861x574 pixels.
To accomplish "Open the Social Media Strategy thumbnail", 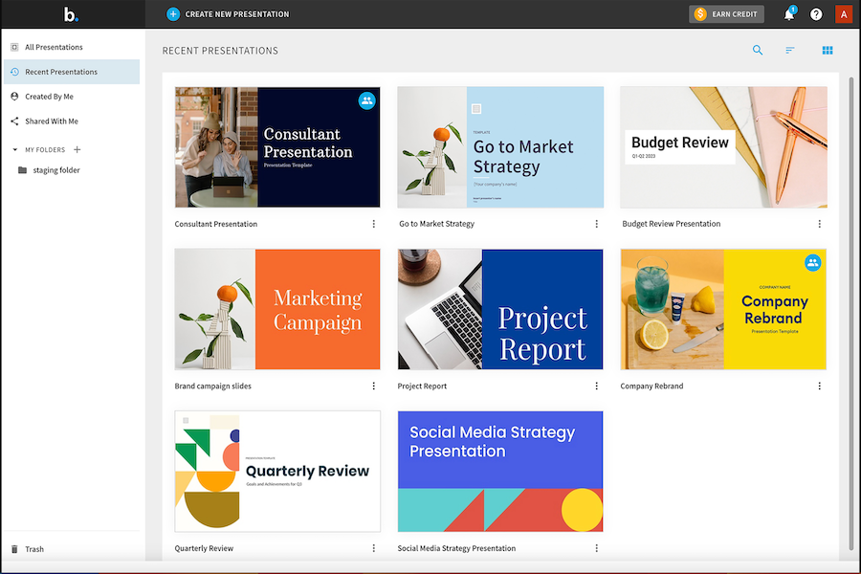I will click(500, 472).
